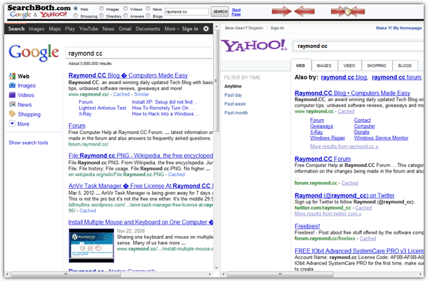The width and height of the screenshot is (428, 281).
Task: Click the Shopping tag icon in sidebar
Action: (12, 114)
